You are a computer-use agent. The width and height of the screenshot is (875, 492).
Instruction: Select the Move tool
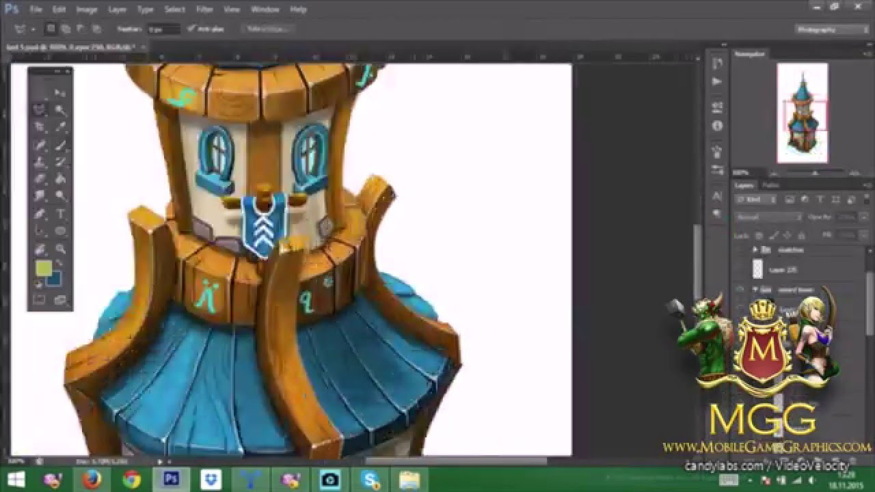[60, 92]
